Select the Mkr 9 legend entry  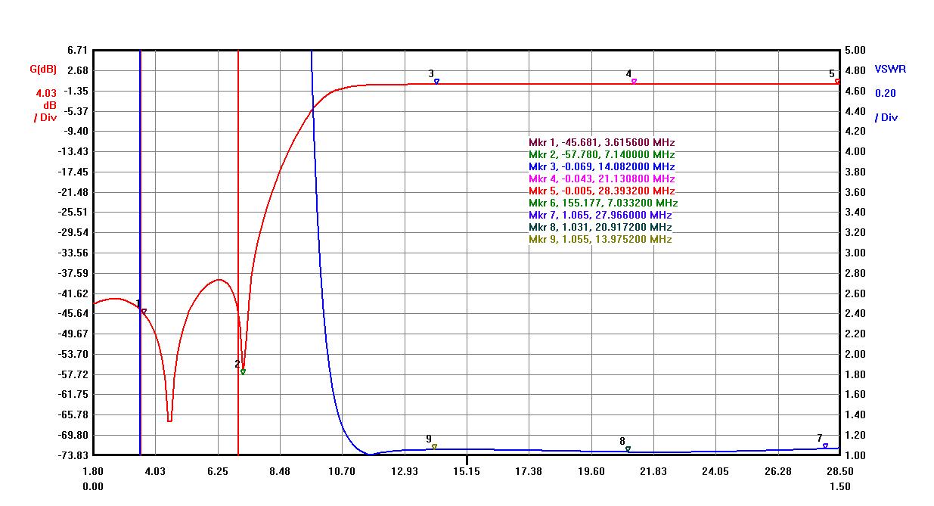coord(600,239)
